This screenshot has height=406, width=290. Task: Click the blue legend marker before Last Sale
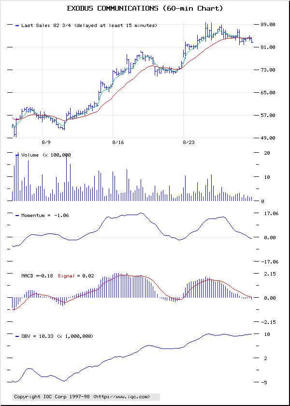click(x=17, y=26)
